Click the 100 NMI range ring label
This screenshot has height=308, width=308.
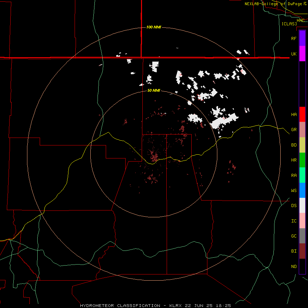tap(154, 27)
